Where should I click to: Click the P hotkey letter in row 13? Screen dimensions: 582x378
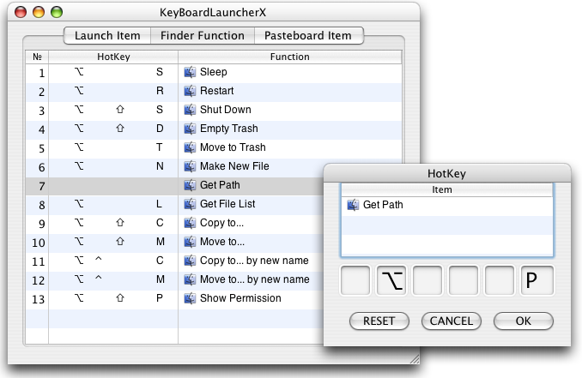(159, 298)
